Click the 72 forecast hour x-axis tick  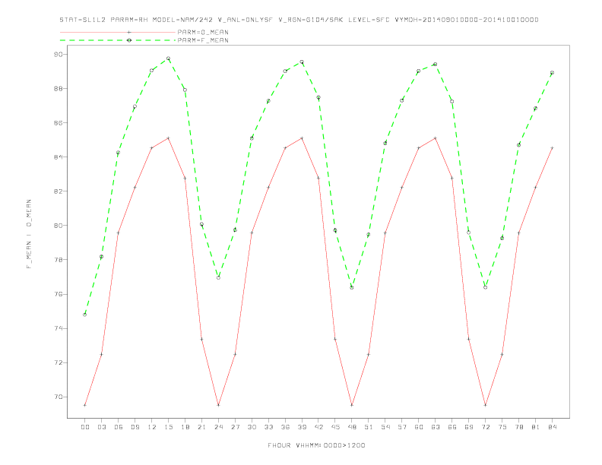point(485,427)
